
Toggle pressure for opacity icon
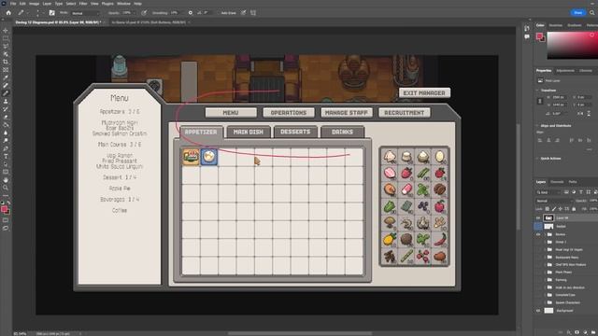tap(144, 12)
